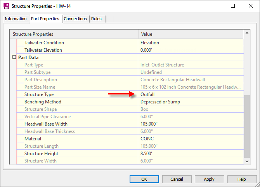Change the Benching Method value field
Viewport: 260px width, 187px height.
(190, 102)
